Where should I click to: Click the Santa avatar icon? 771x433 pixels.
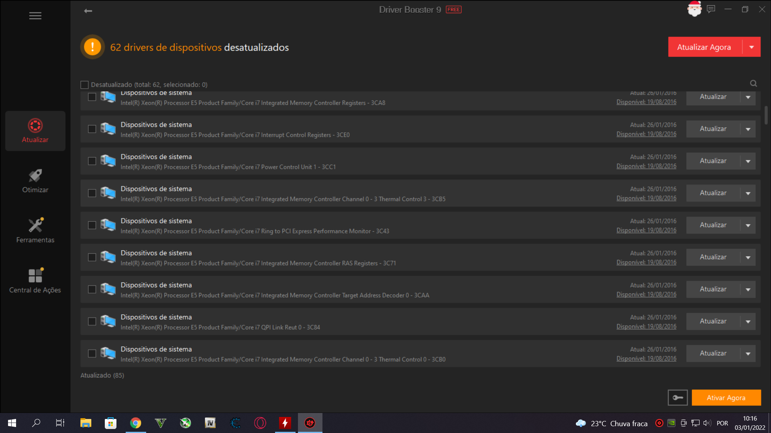click(694, 9)
